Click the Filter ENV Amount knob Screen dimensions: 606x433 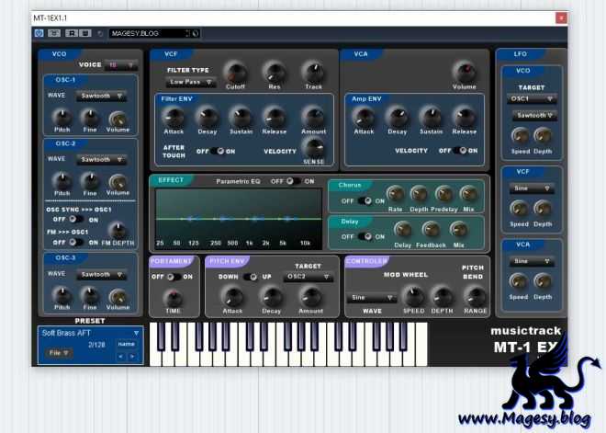pyautogui.click(x=313, y=117)
